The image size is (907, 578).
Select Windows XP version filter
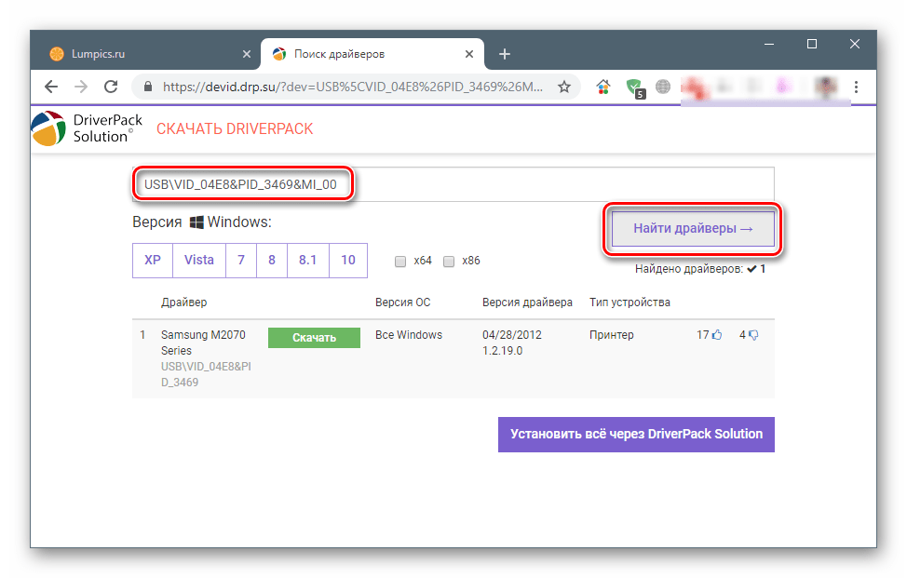(153, 261)
